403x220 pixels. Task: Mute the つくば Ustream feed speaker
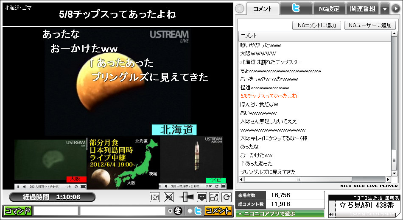(166, 186)
